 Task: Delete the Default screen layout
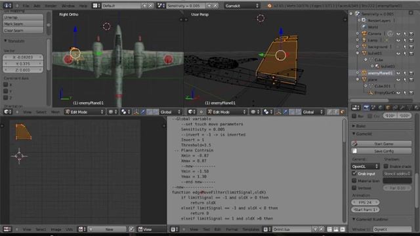click(x=151, y=5)
